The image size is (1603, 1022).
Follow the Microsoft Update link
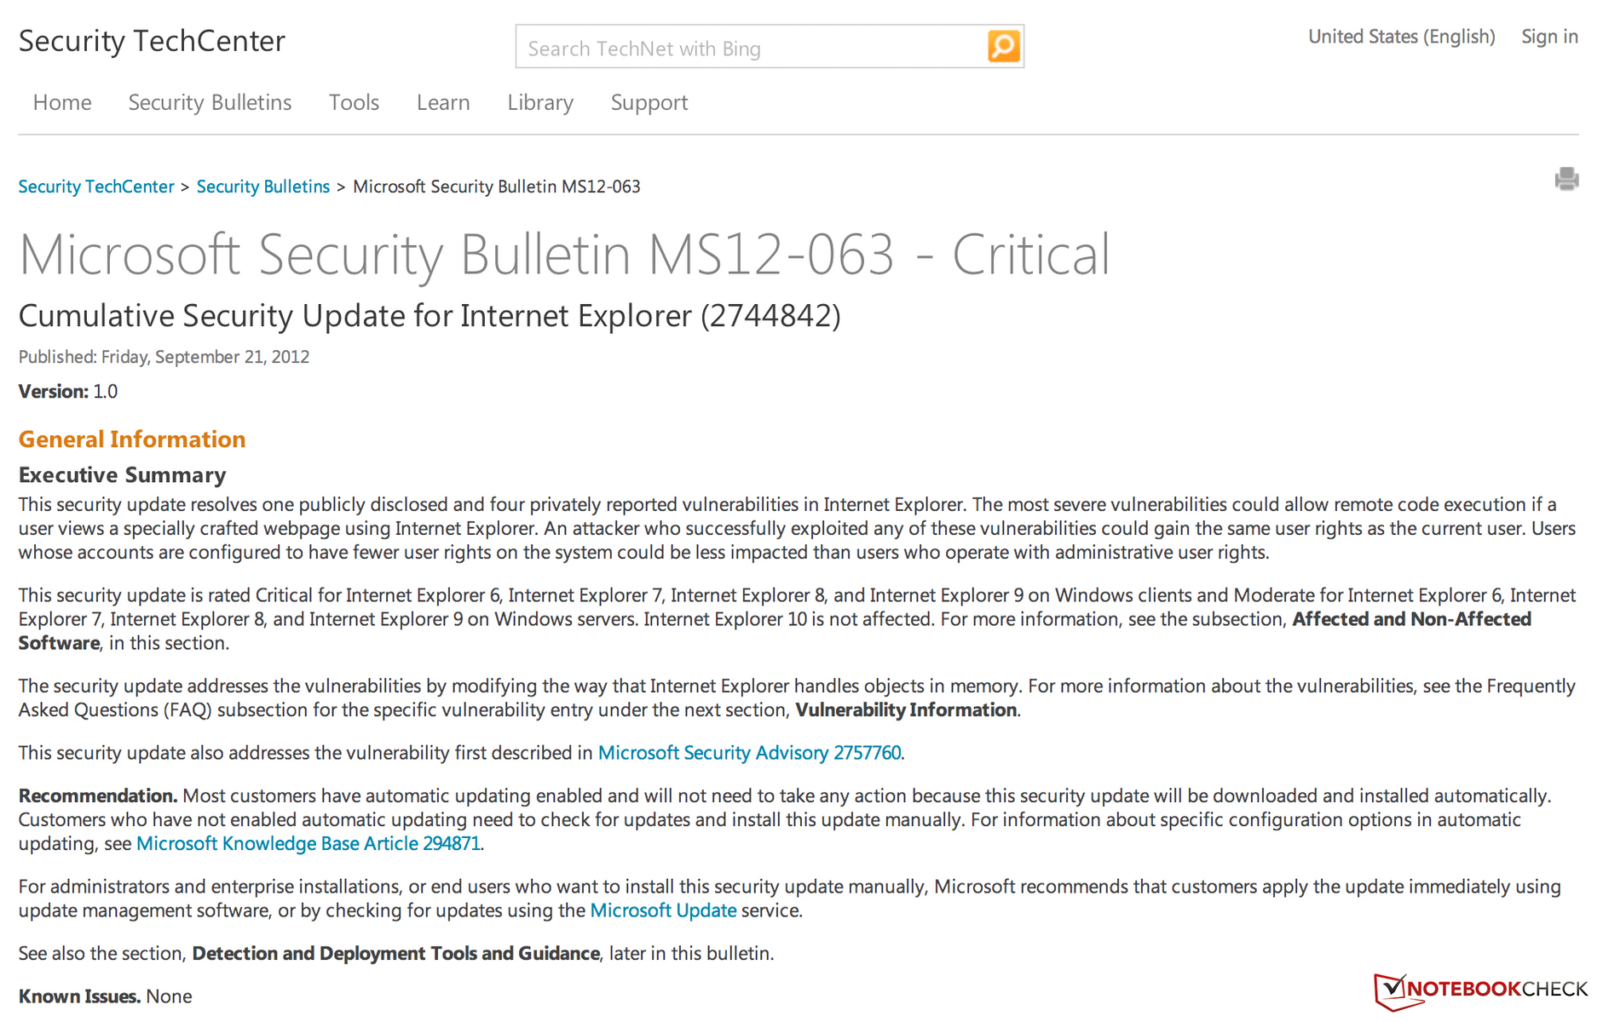(x=663, y=910)
